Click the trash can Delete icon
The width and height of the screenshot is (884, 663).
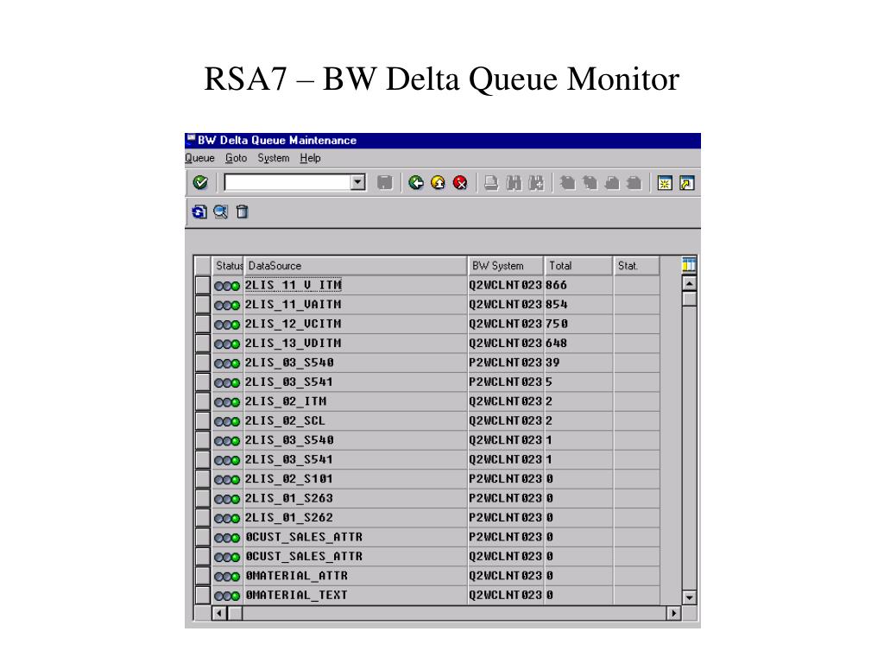[x=243, y=212]
